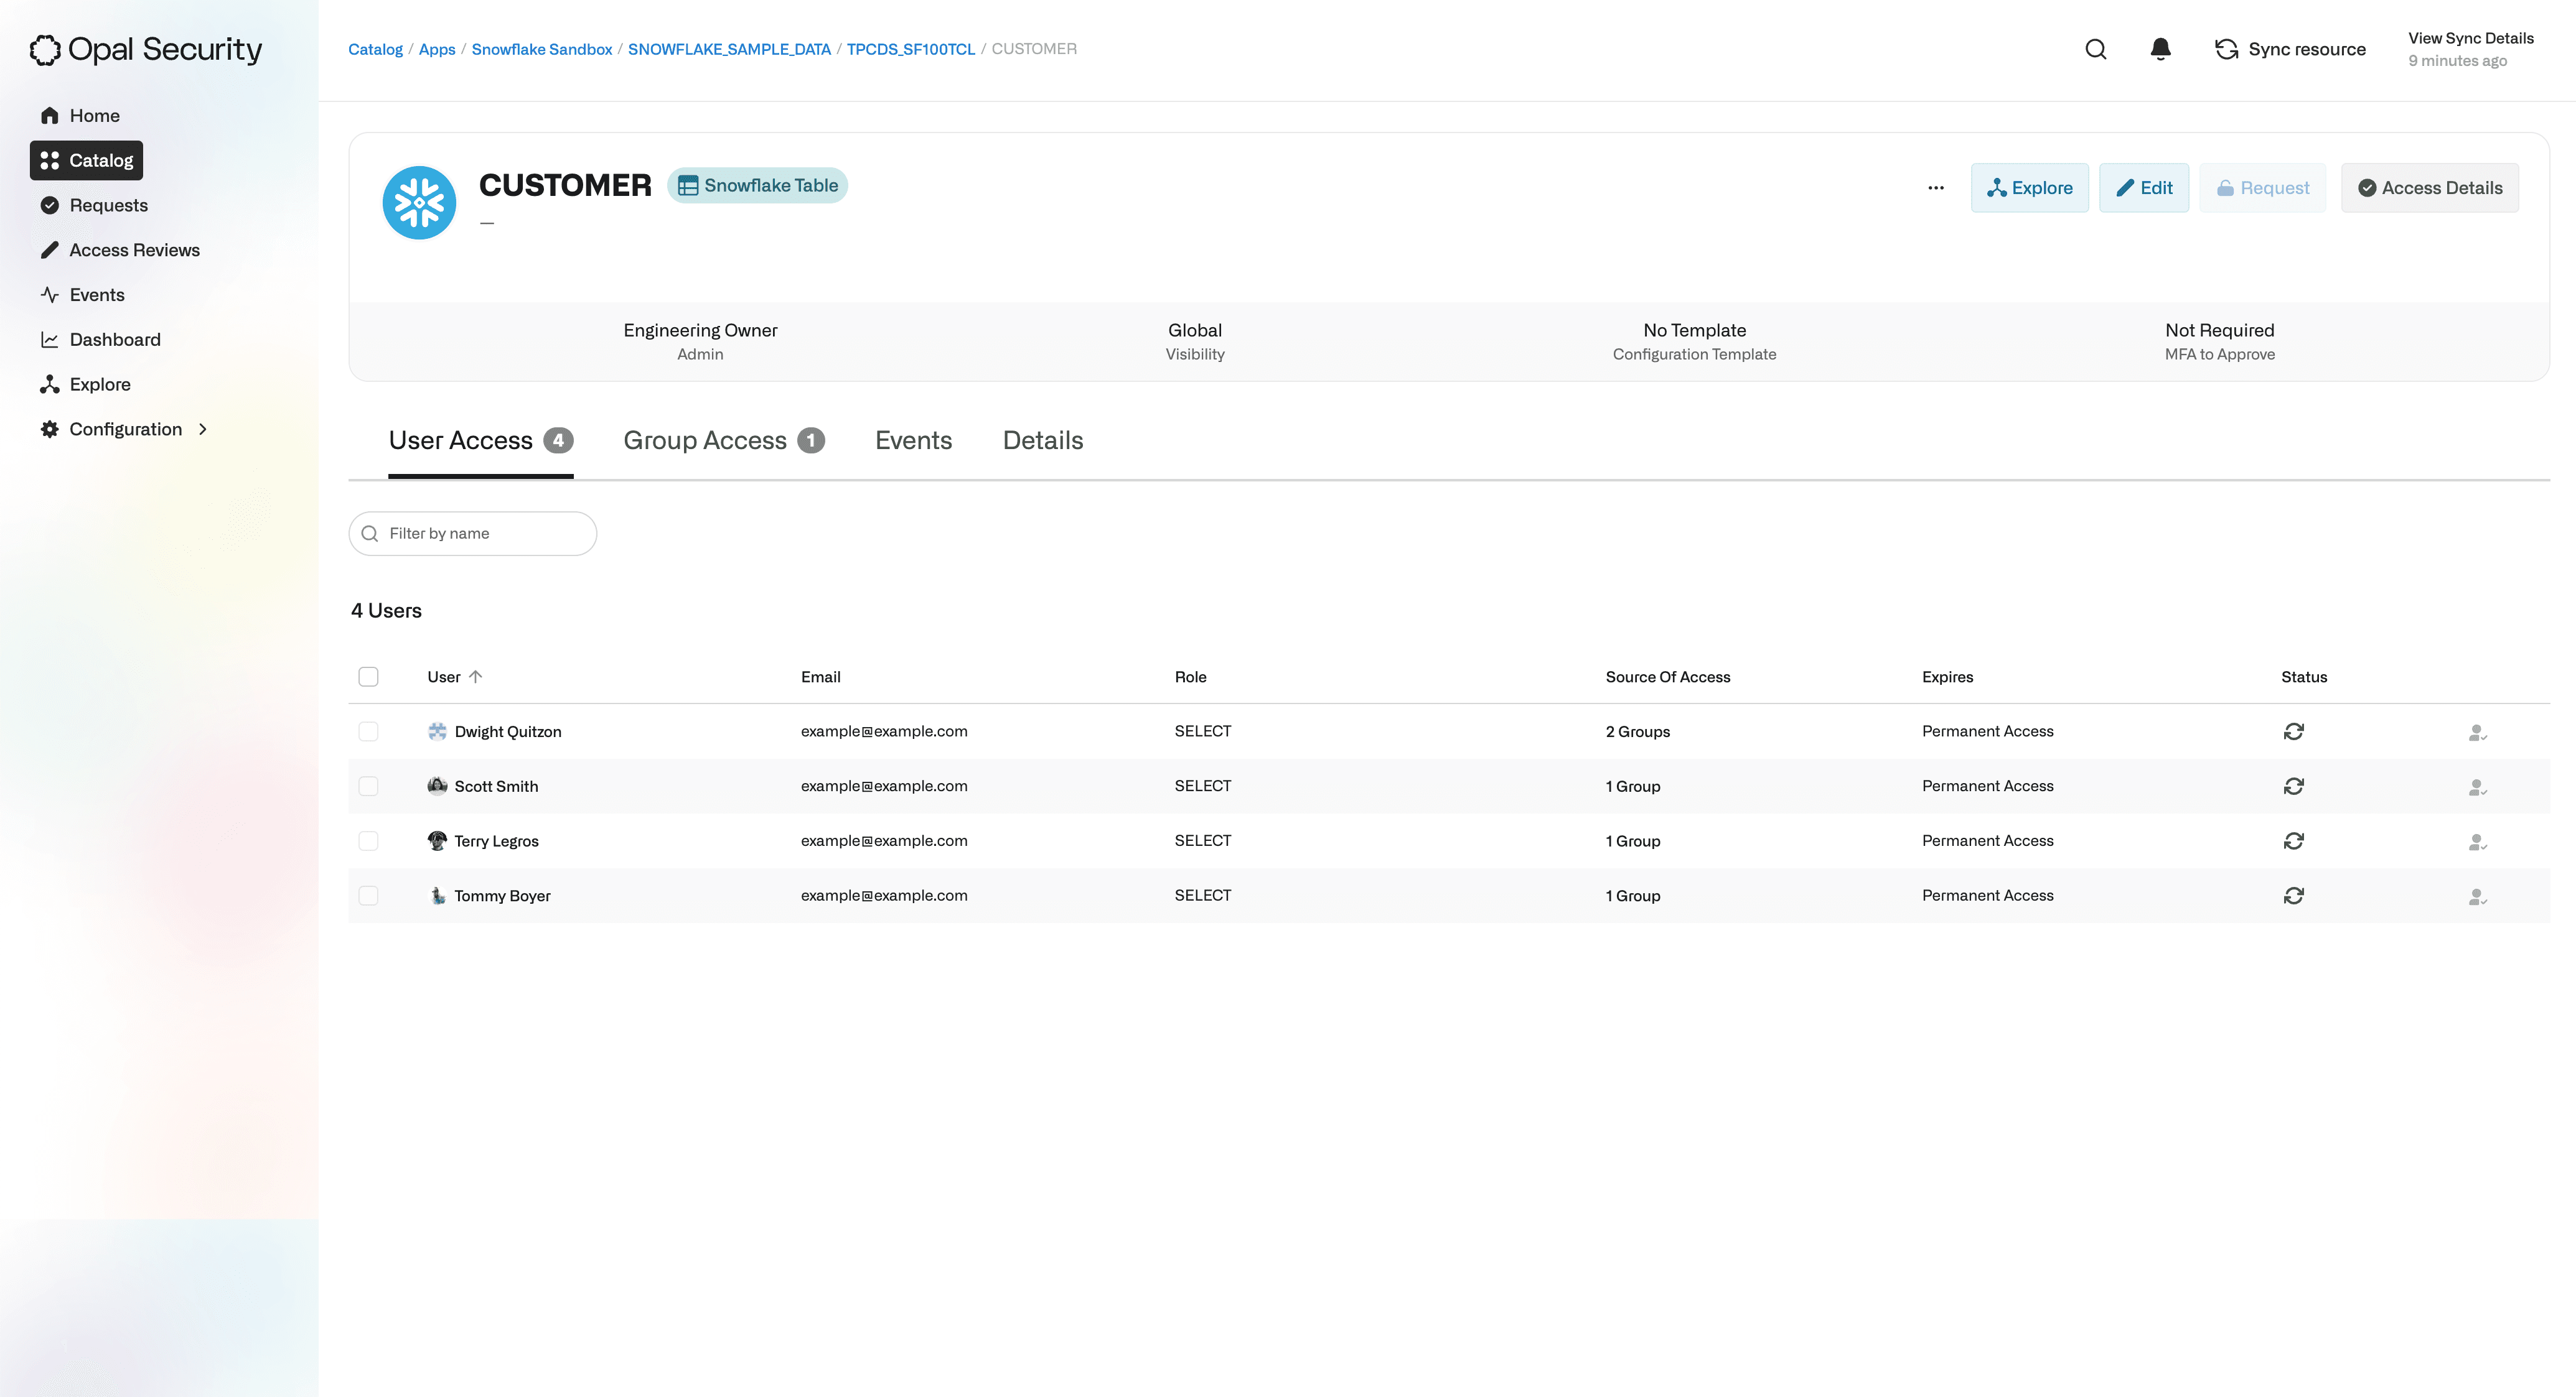Click the user action icon in Dwight Quitzon row
The image size is (2576, 1397).
[2477, 733]
